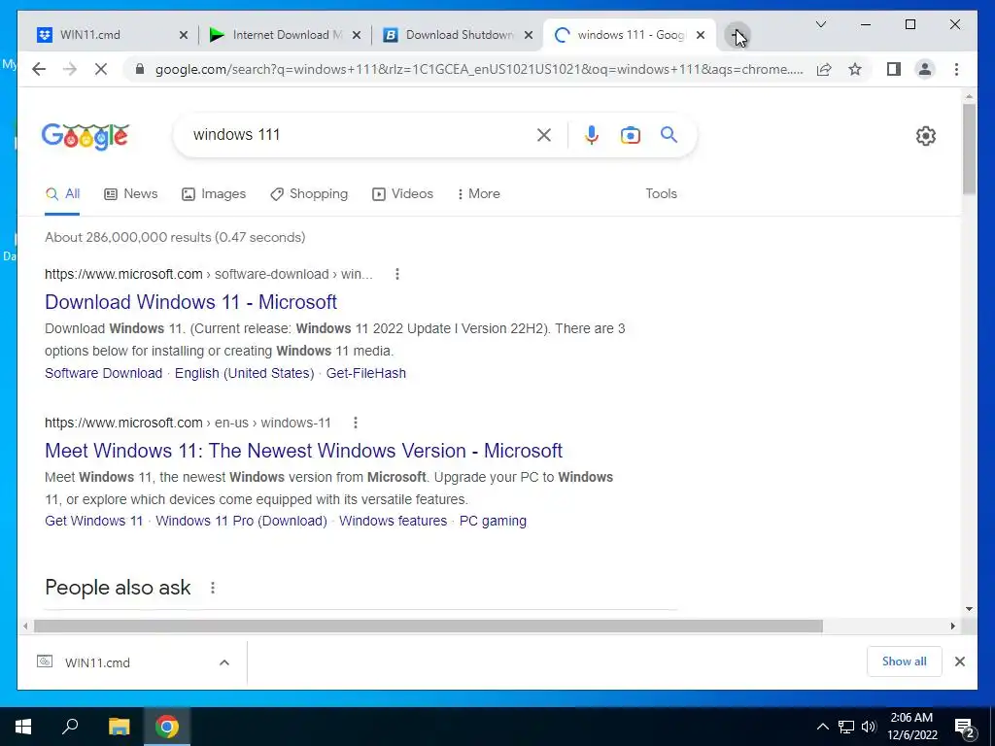Show hidden system tray icons
The width and height of the screenshot is (995, 746).
tap(822, 727)
